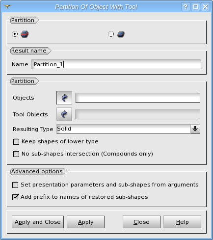
Task: Enable Keep shapes of lower type
Action: pos(16,142)
